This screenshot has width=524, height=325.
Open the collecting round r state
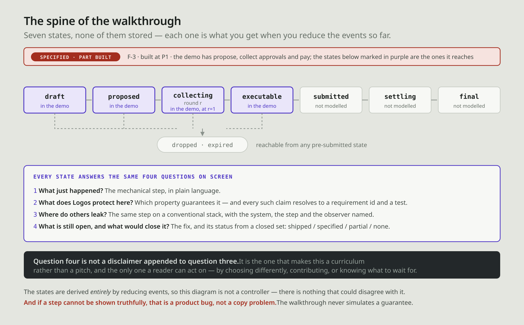click(193, 100)
